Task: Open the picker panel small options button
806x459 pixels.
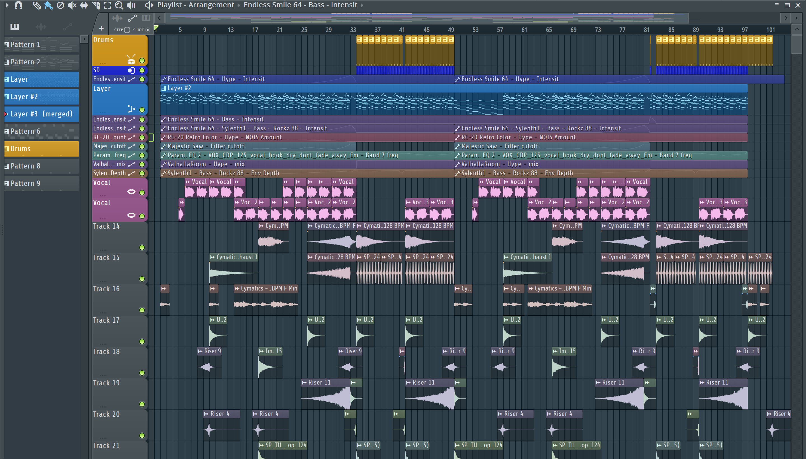Action: click(84, 39)
